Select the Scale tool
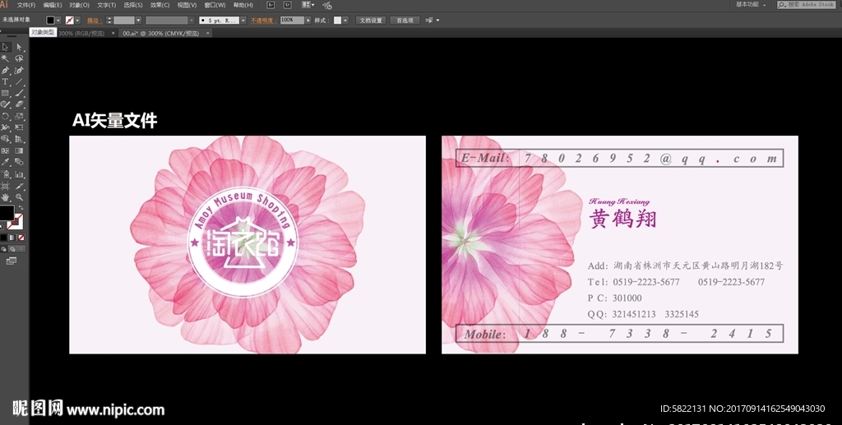This screenshot has height=425, width=842. 19,116
